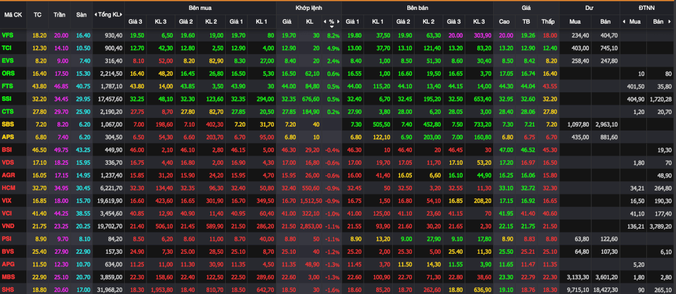The width and height of the screenshot is (676, 294).
Task: Open the VCI ticker symbol
Action: tap(7, 214)
